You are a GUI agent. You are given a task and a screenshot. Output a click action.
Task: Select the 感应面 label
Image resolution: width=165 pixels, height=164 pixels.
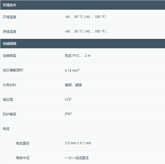click(x=8, y=99)
